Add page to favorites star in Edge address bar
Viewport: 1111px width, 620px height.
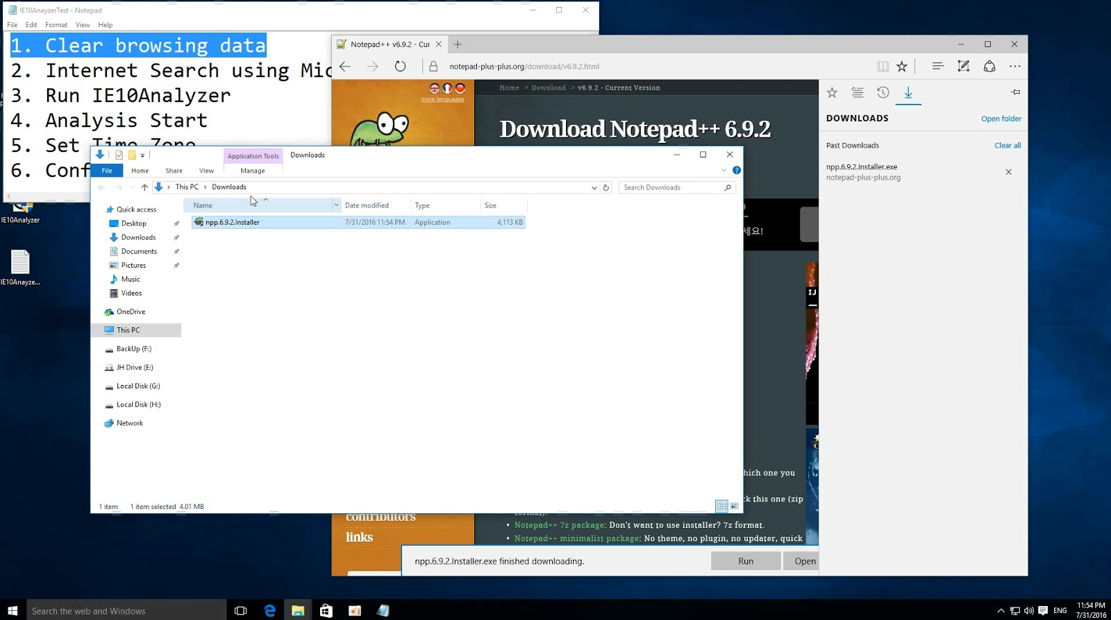pyautogui.click(x=901, y=67)
